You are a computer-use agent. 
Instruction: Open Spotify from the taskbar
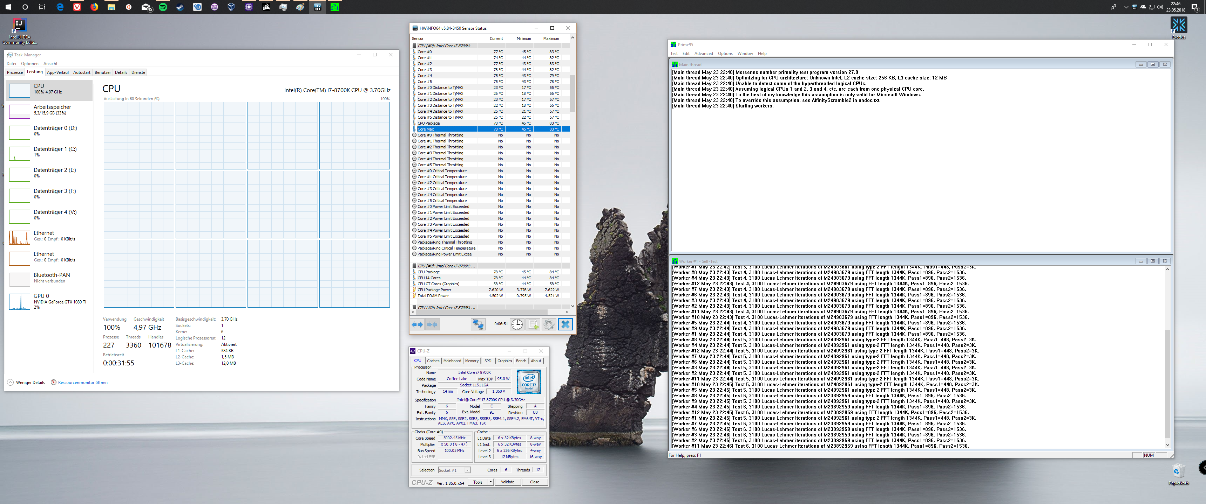coord(163,7)
